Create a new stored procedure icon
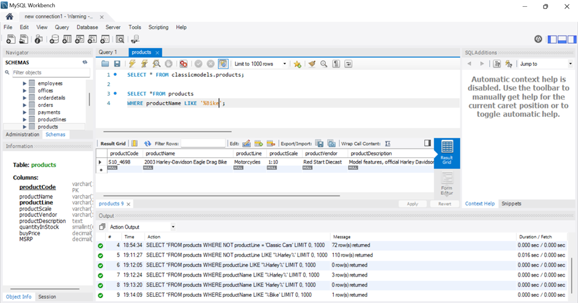This screenshot has height=303, width=578. tap(92, 39)
